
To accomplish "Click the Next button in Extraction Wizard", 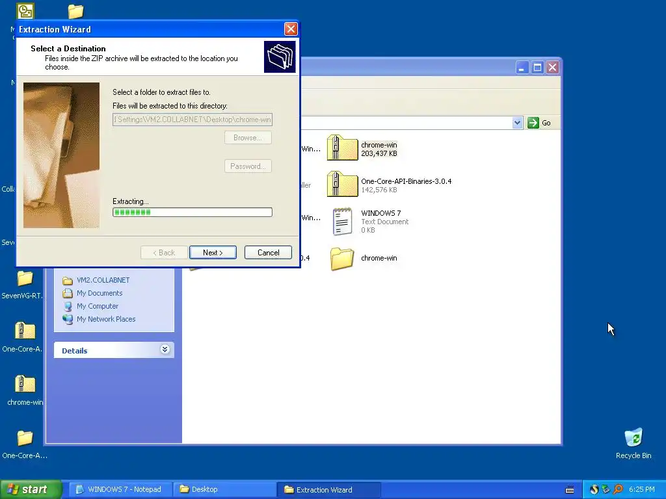I will (x=213, y=253).
